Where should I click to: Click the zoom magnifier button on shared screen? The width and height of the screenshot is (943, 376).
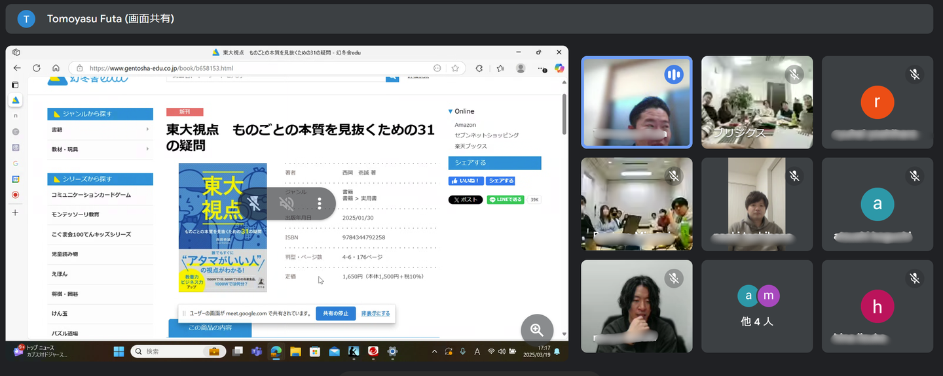point(537,330)
